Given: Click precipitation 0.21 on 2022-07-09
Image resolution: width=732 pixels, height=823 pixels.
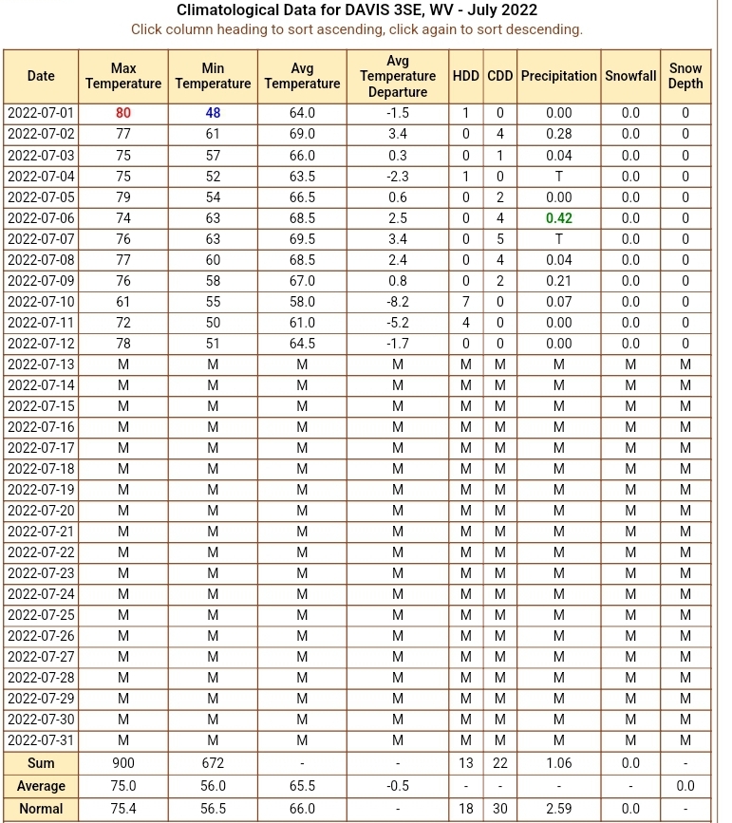Looking at the screenshot, I should click(x=558, y=281).
